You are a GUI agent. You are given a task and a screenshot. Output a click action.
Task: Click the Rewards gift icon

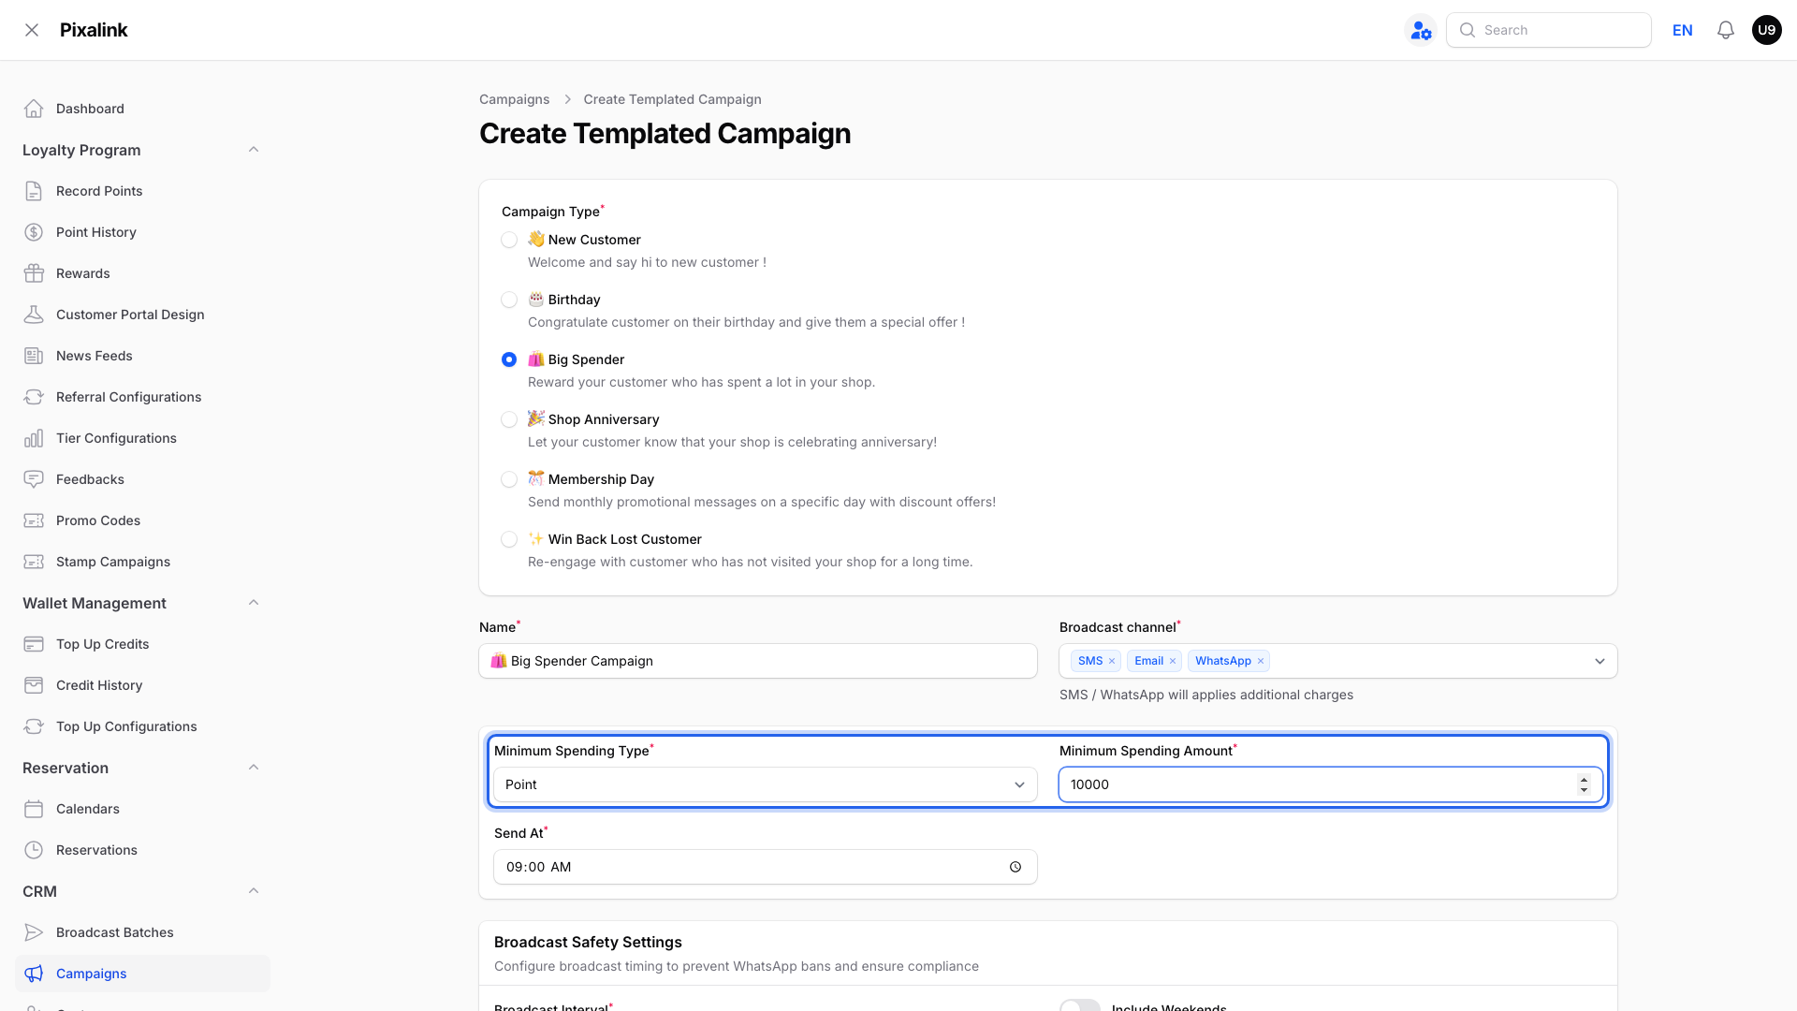tap(34, 273)
